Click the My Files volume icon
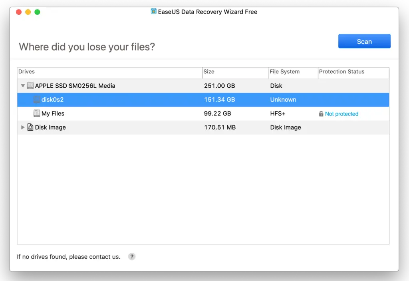 point(37,113)
